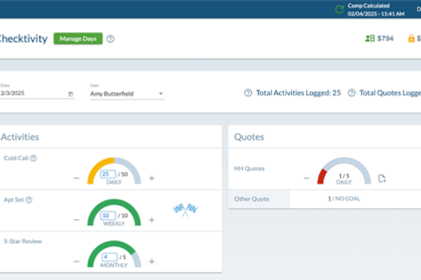
Task: Increase Apt Set count with plus
Action: click(152, 220)
